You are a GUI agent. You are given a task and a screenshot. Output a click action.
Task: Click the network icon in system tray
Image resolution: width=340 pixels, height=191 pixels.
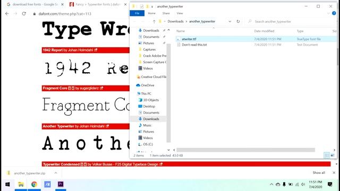[297, 185]
